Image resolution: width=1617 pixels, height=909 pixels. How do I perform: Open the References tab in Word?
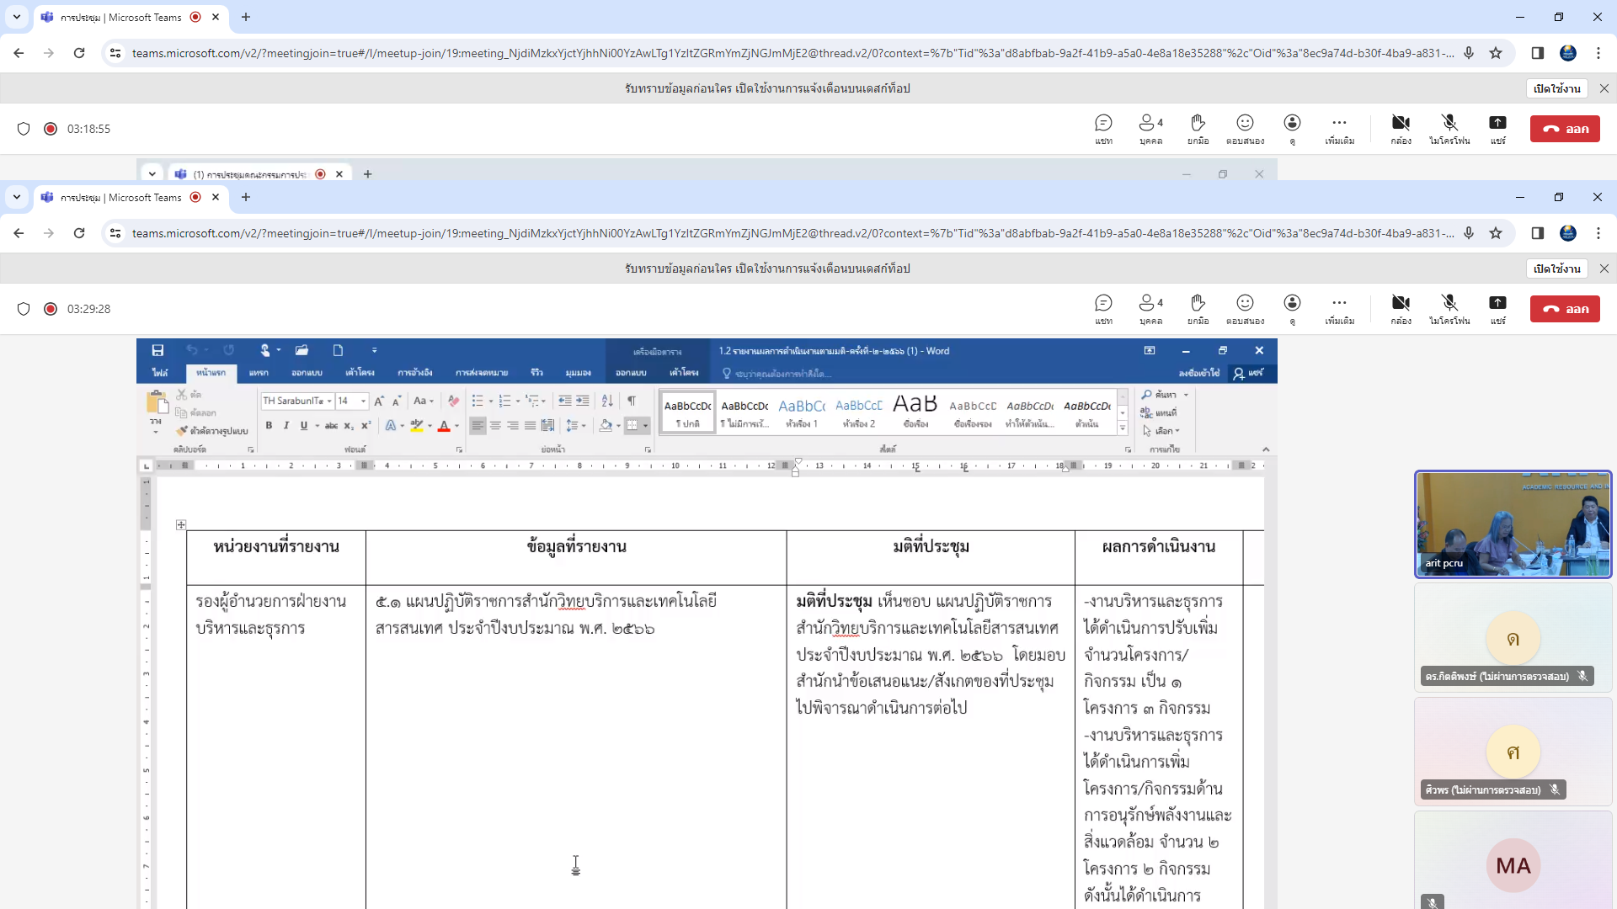[415, 373]
